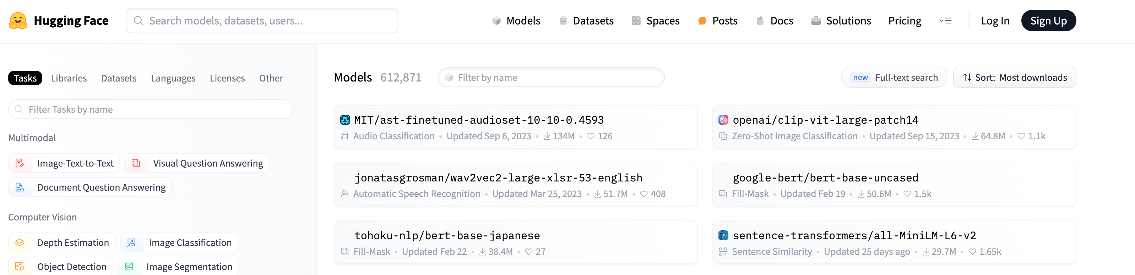Select the Image Segmentation task filter
1135x275 pixels.
[x=178, y=266]
